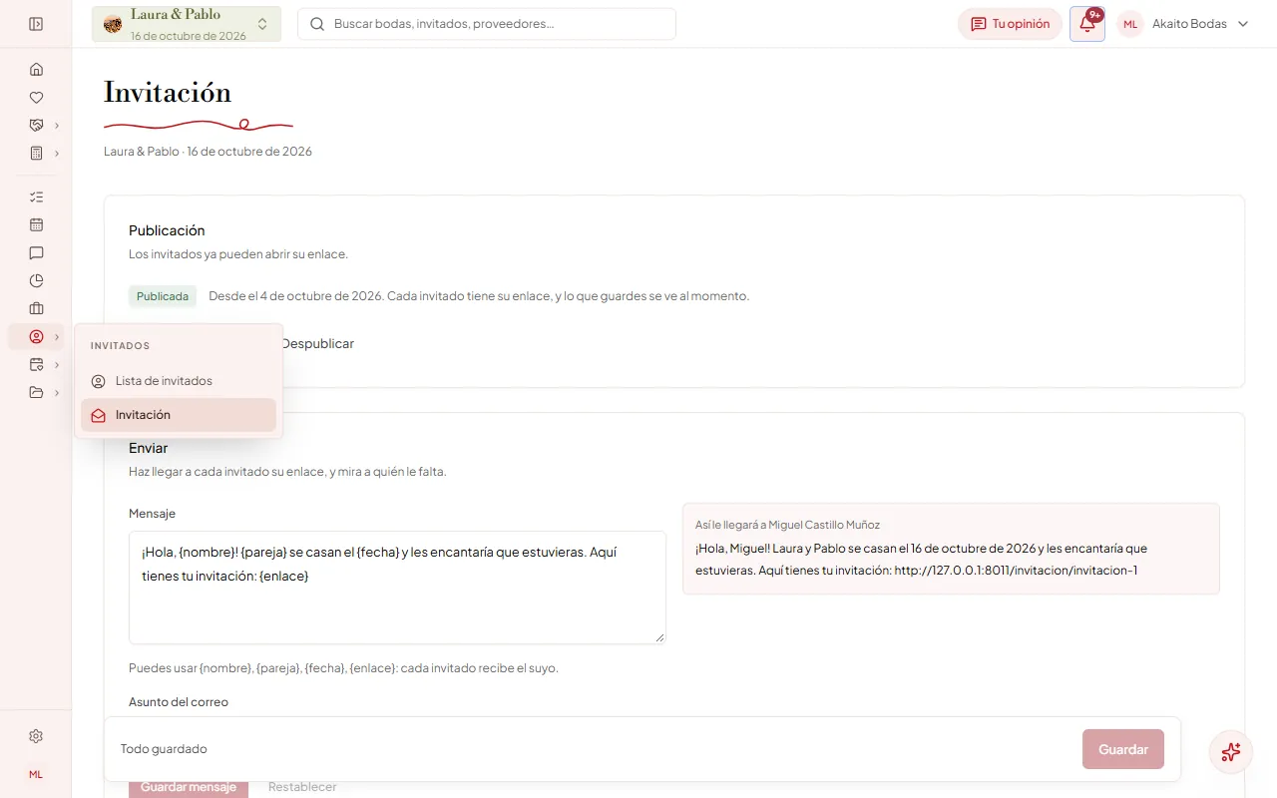Focus the Buscar bodas search field
Image resolution: width=1277 pixels, height=798 pixels.
[487, 24]
